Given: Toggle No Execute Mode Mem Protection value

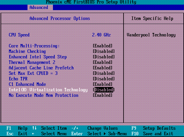Looking at the screenshot, I should (x=103, y=95).
